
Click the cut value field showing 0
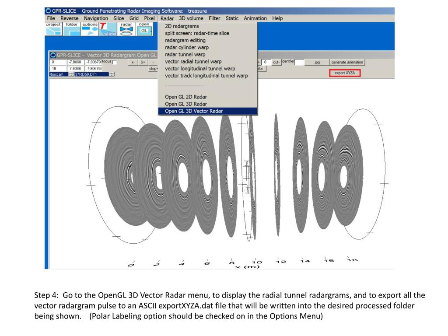[266, 62]
